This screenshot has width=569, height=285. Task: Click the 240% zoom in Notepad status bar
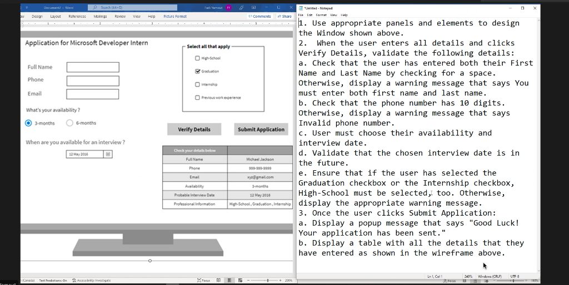tap(468, 276)
